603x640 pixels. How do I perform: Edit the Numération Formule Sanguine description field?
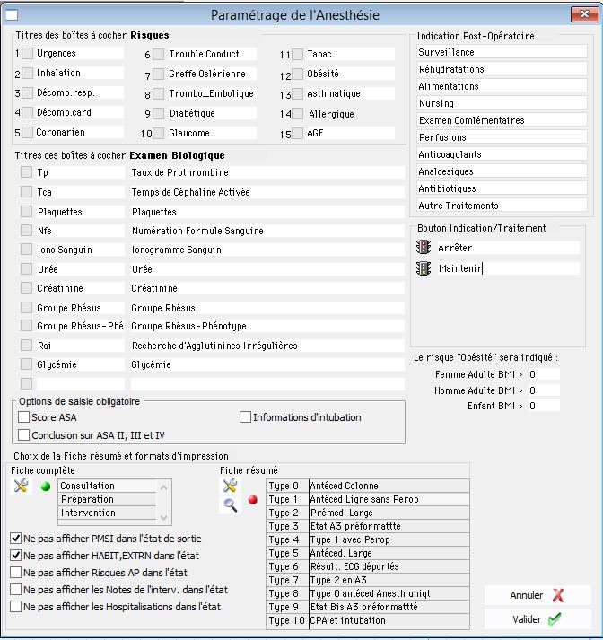[x=267, y=231]
